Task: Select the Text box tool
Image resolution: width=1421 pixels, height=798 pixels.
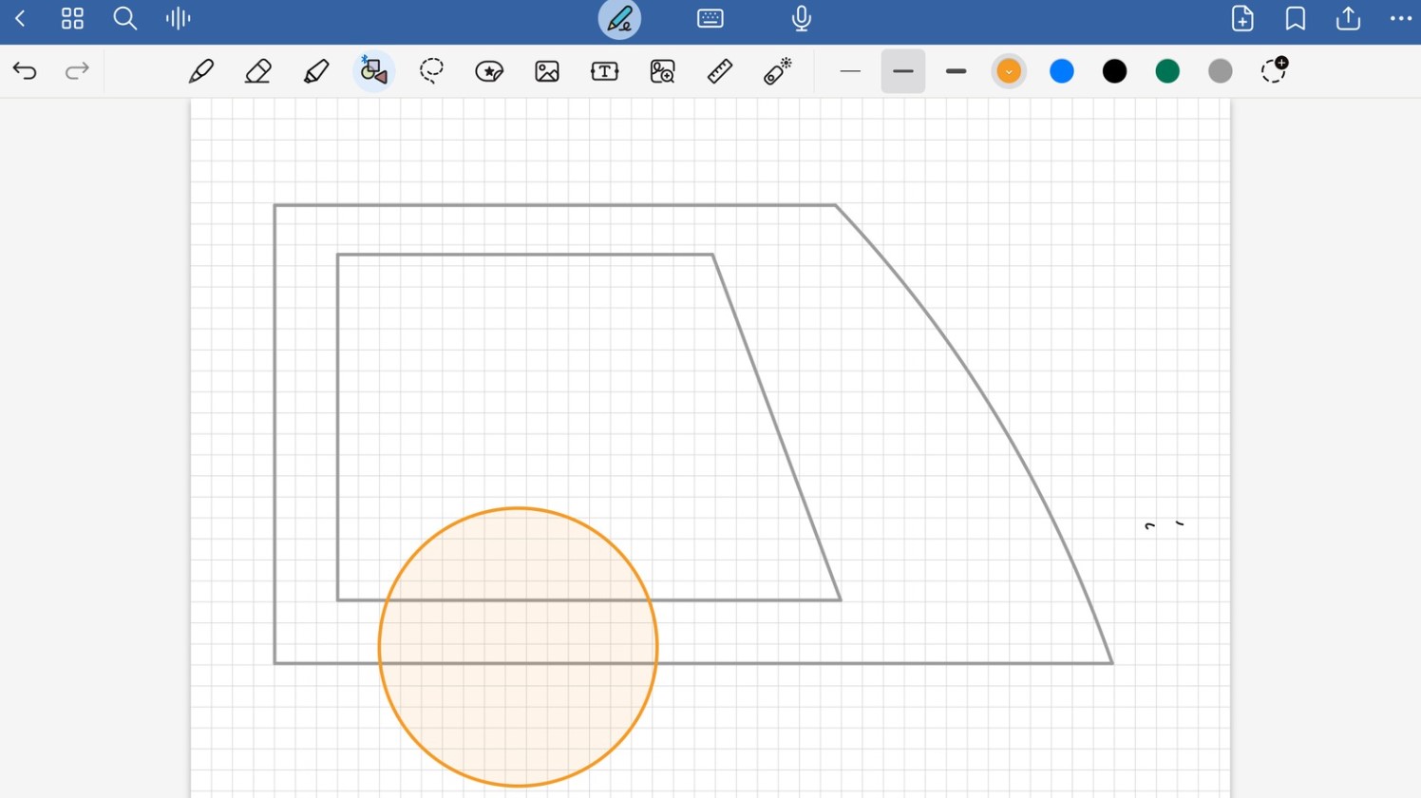Action: (605, 71)
